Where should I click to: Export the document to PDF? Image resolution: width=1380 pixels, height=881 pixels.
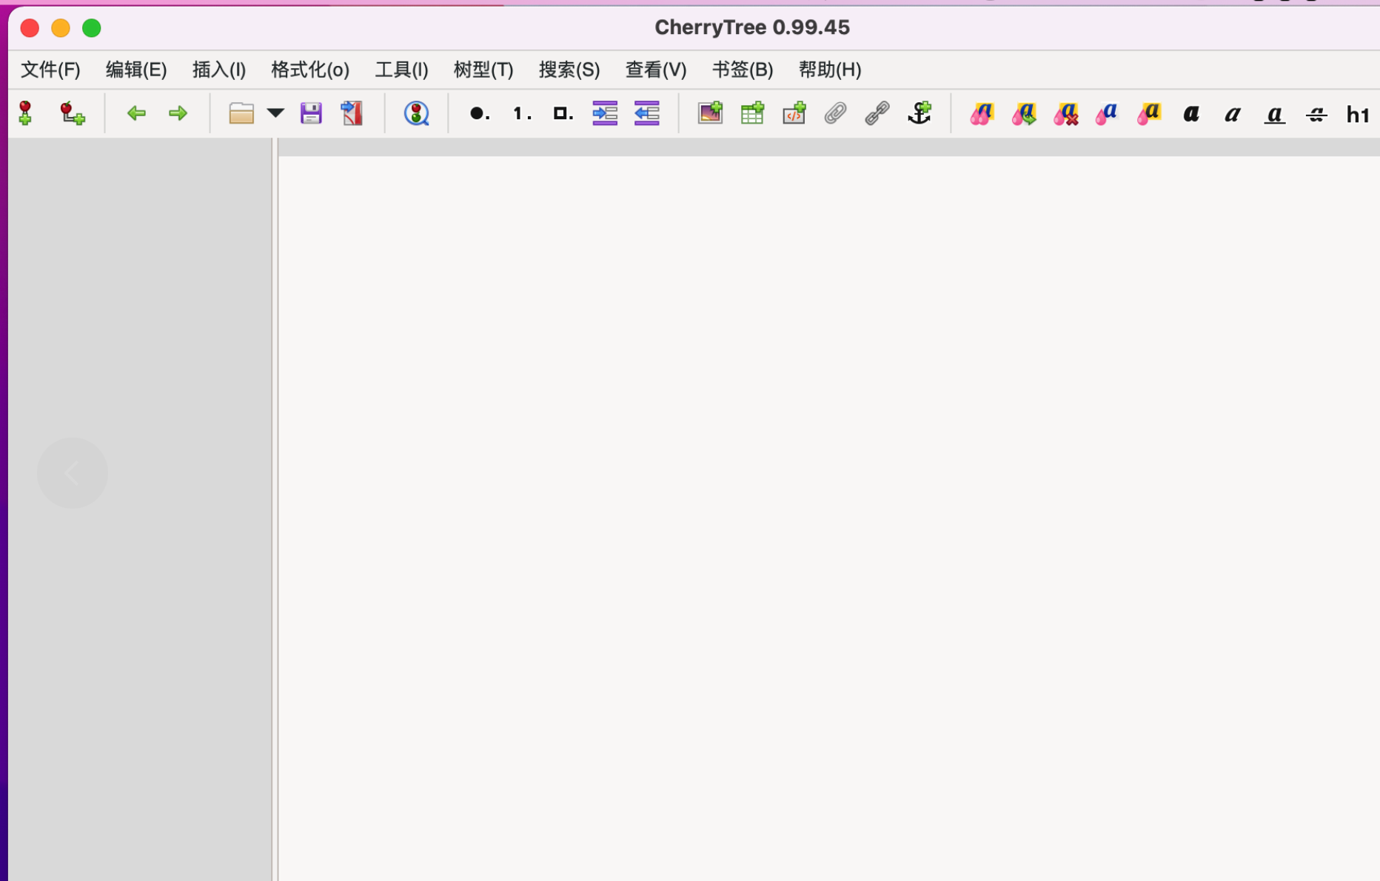tap(352, 113)
